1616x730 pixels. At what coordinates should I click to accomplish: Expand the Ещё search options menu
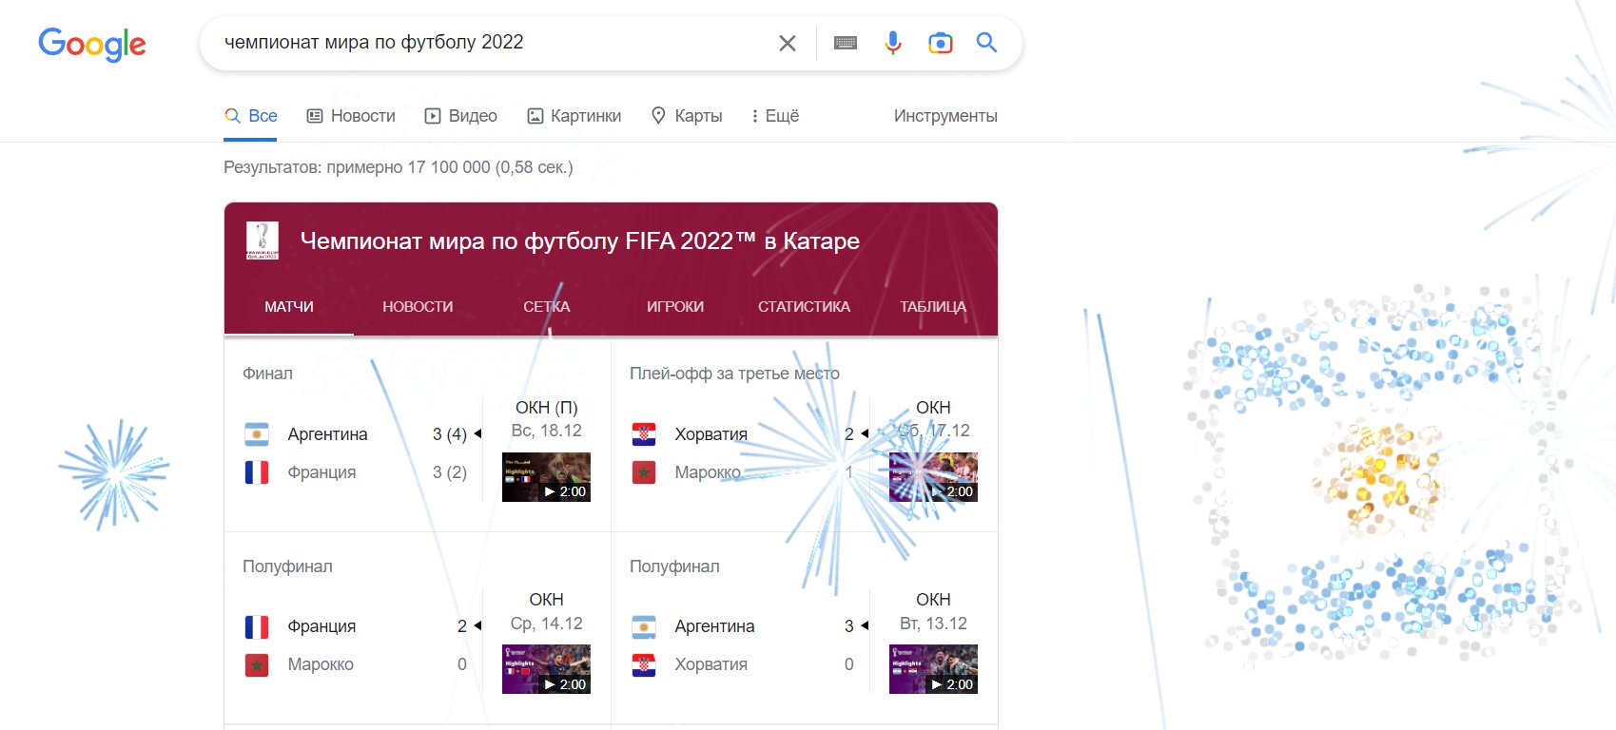coord(774,116)
